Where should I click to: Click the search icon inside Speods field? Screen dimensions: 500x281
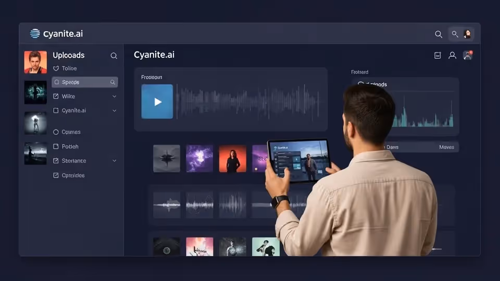pyautogui.click(x=113, y=82)
